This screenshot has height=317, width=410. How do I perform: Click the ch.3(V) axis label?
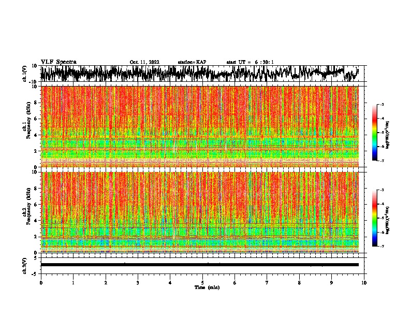25,266
